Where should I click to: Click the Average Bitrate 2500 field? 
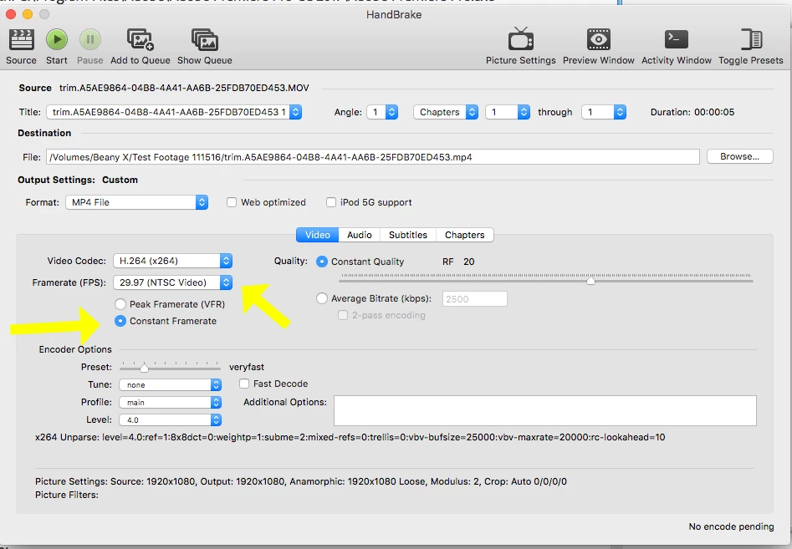click(475, 298)
